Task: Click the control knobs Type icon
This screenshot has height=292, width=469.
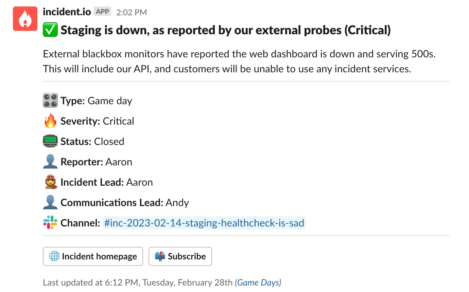Action: click(x=50, y=101)
